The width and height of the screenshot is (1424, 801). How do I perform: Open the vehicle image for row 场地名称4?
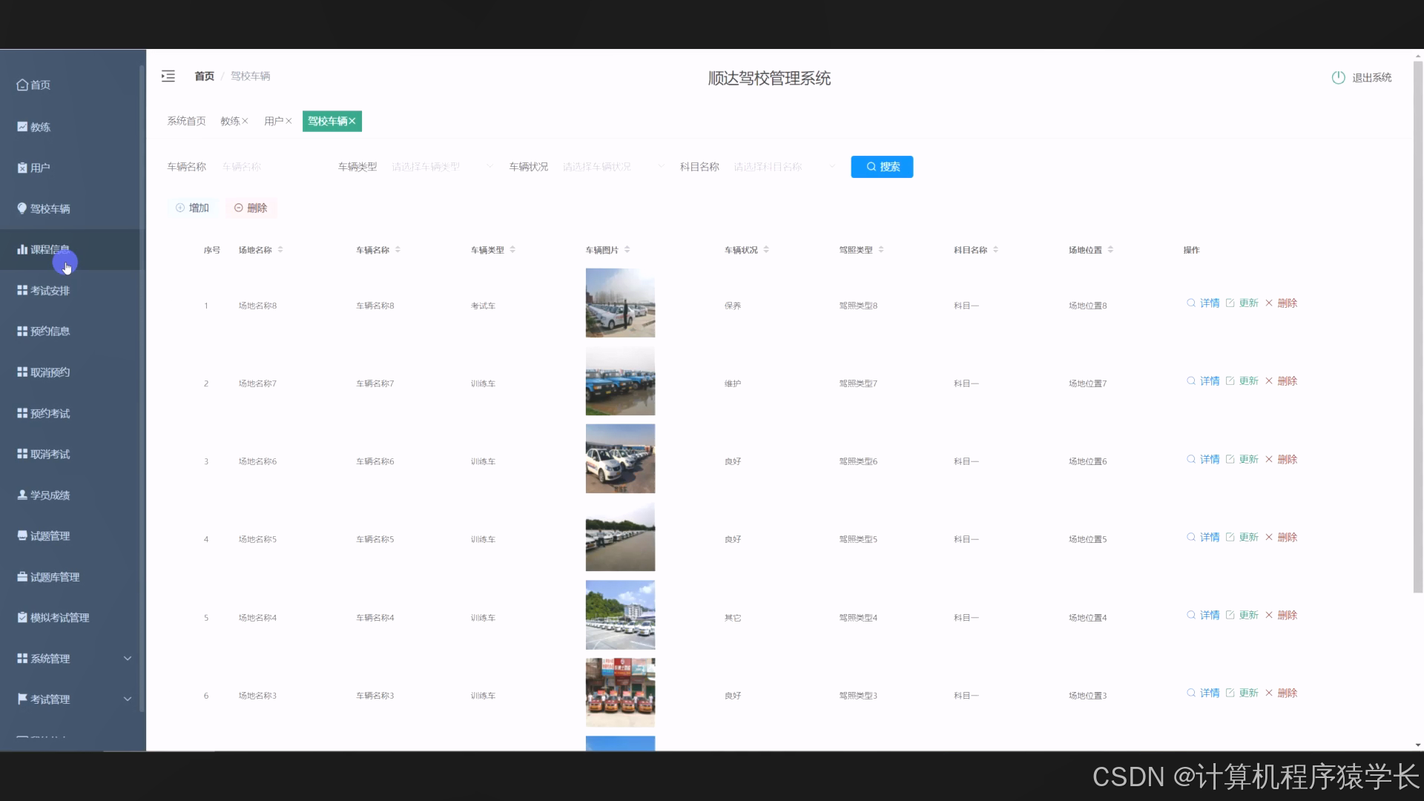(620, 615)
